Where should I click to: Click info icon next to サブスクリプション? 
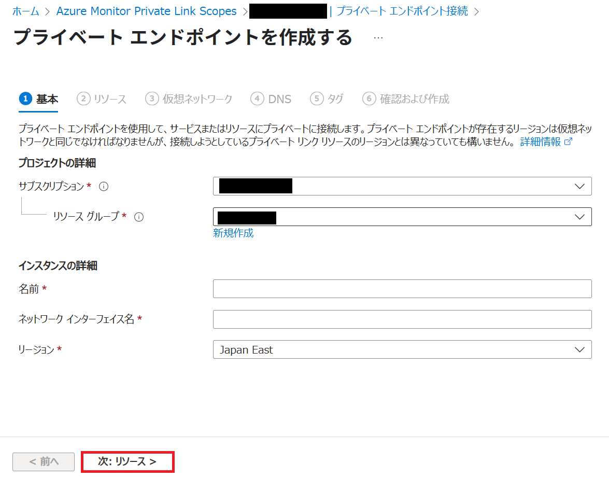point(103,187)
